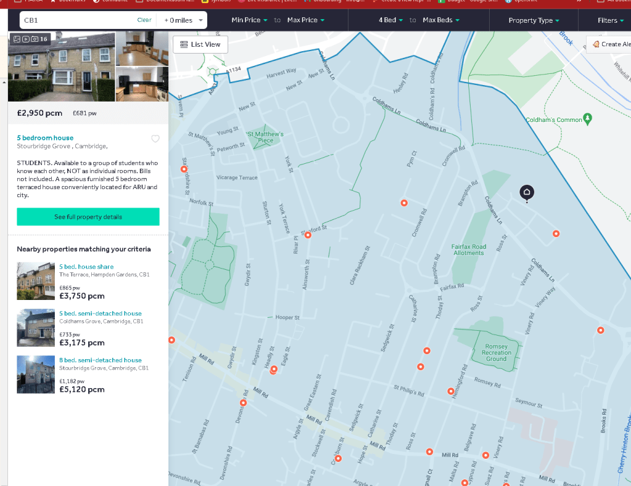Select the marker on Heady St
This screenshot has height=486, width=631.
tap(274, 370)
